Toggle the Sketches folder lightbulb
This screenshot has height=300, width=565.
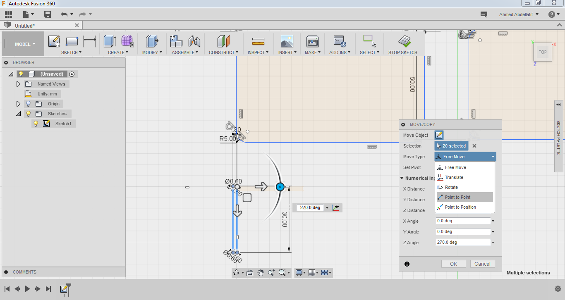pos(28,114)
